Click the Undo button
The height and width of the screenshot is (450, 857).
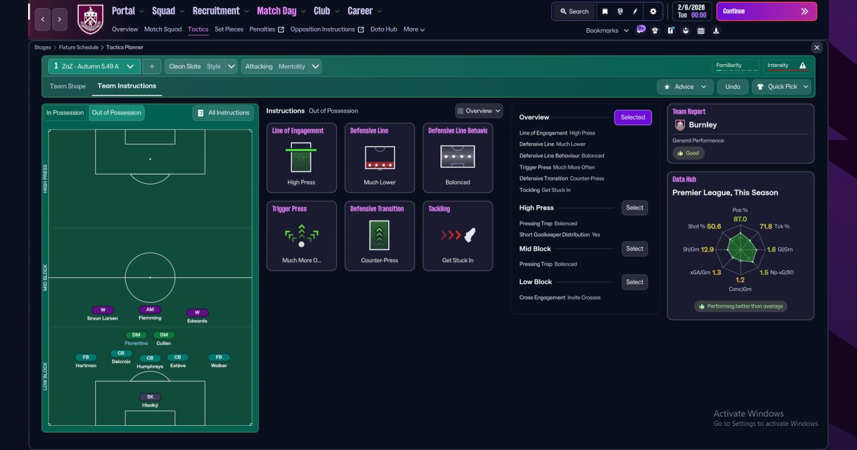(732, 87)
